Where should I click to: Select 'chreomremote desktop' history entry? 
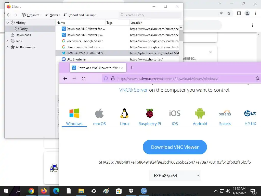117,47
